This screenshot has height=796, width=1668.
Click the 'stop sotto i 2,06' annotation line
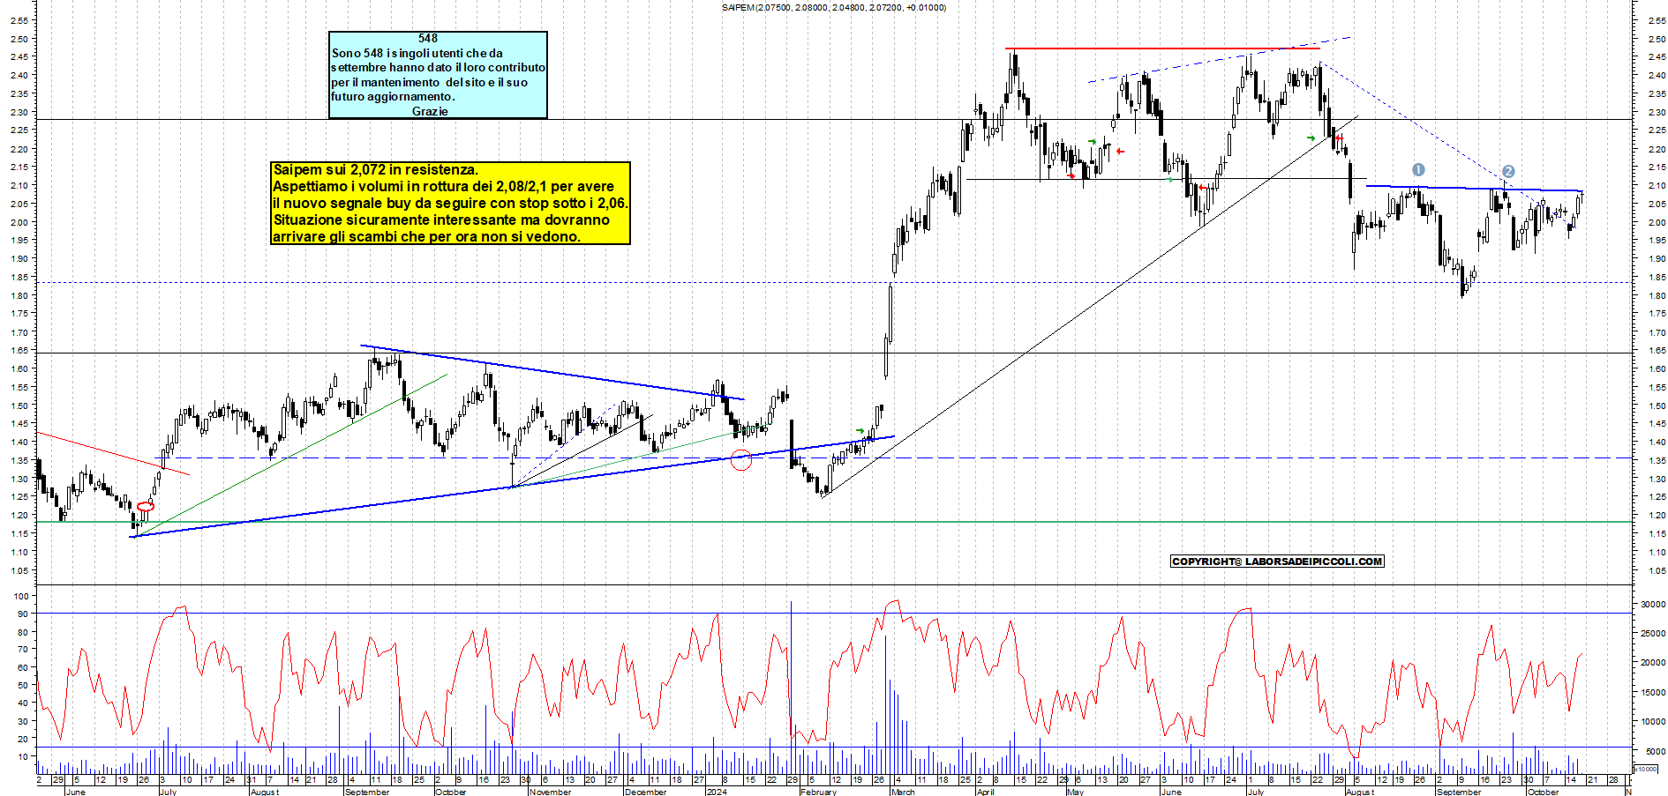coord(451,203)
